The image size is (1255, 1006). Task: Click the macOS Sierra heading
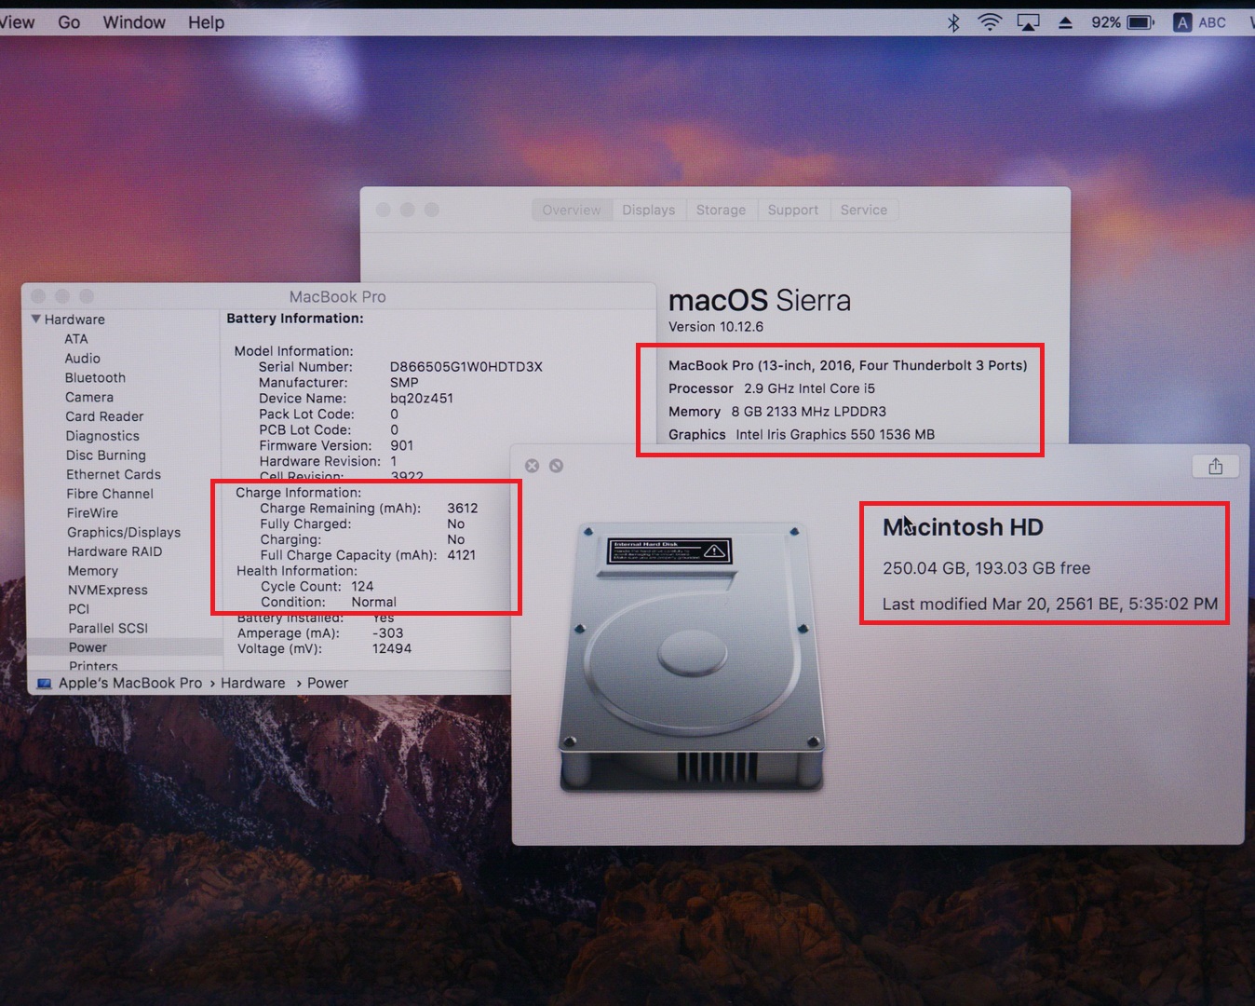760,301
